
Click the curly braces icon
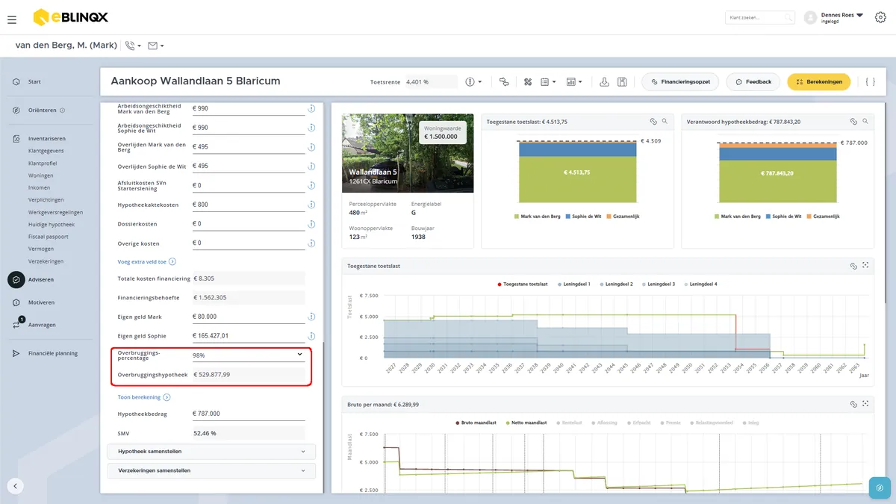tap(870, 81)
